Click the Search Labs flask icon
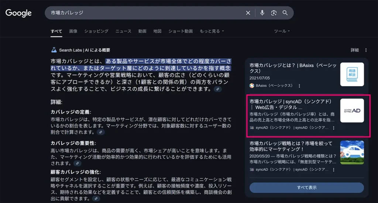The image size is (378, 203). tap(54, 50)
